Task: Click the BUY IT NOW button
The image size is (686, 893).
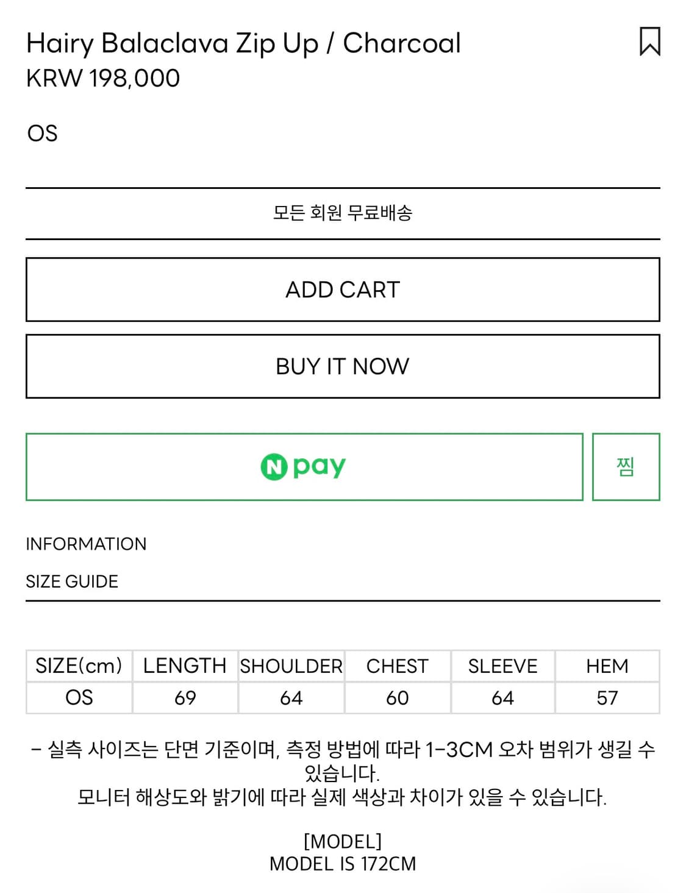Action: click(x=343, y=366)
